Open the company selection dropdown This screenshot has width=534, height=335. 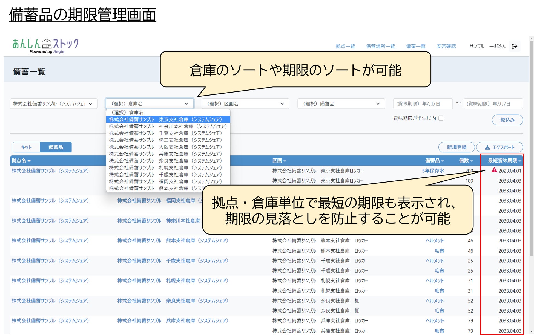(x=54, y=104)
